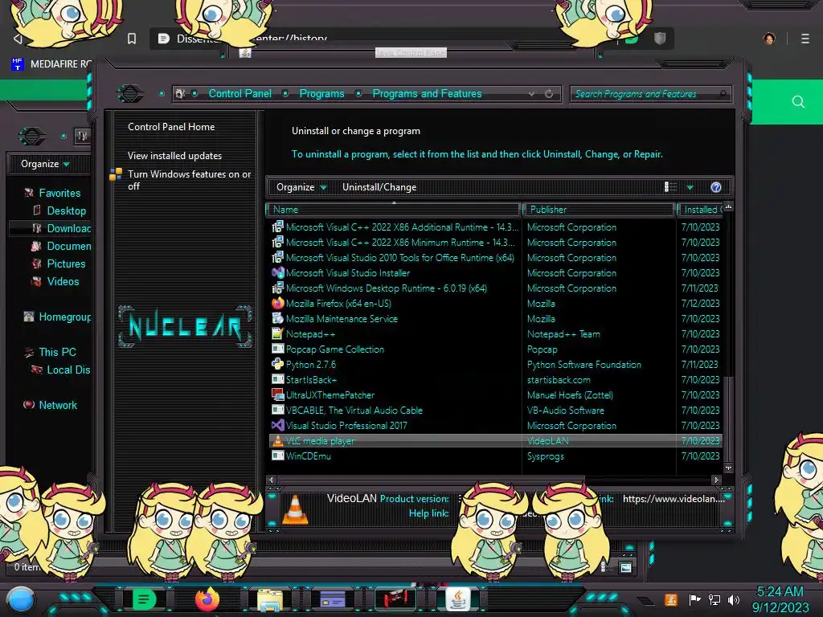
Task: Click the Firefox icon in the taskbar
Action: [207, 599]
